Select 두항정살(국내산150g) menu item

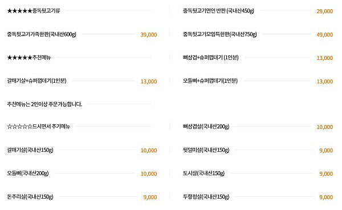pyautogui.click(x=206, y=197)
